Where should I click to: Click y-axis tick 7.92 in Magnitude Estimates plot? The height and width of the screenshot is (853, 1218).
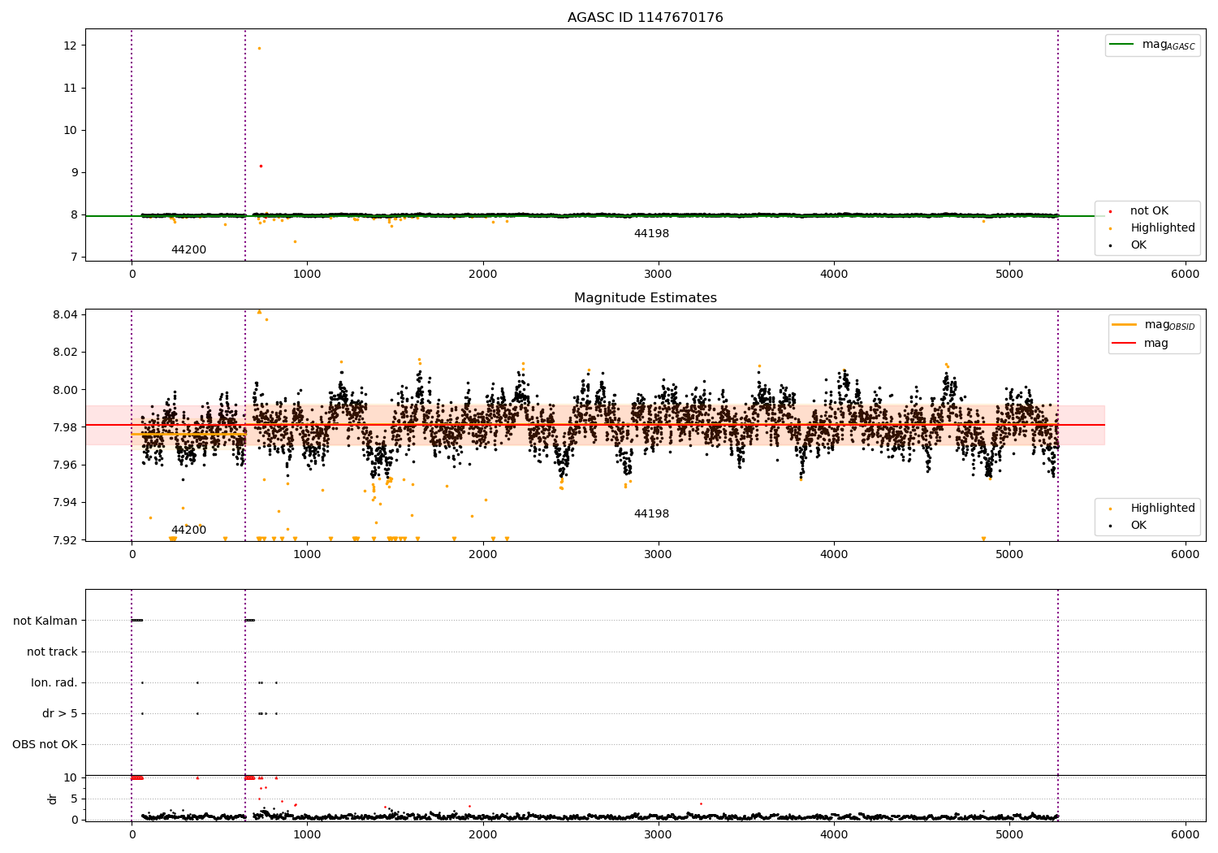click(x=66, y=540)
